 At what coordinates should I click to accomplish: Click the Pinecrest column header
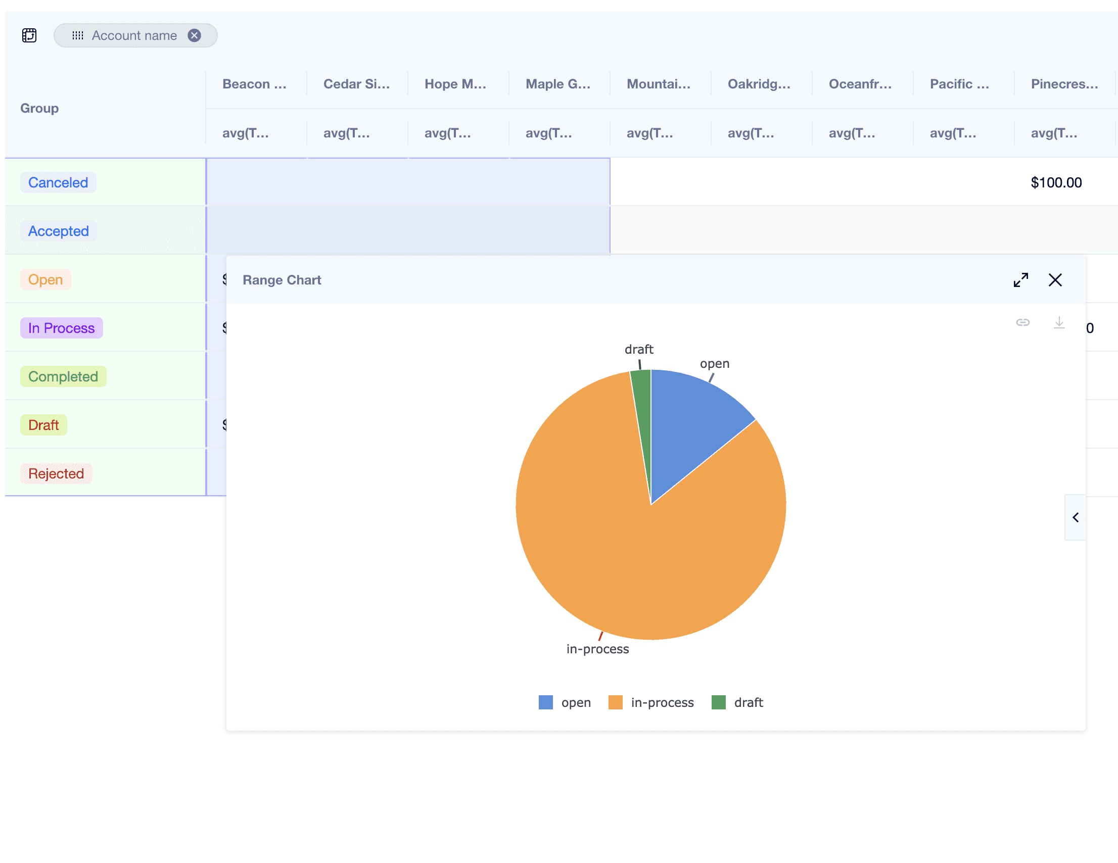pos(1064,84)
